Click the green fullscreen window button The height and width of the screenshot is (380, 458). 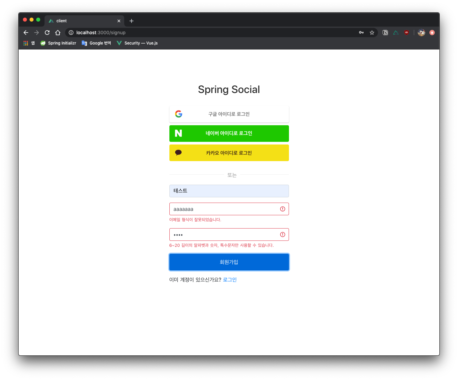38,20
